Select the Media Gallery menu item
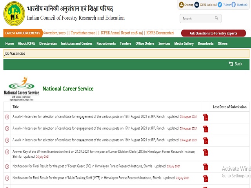The width and height of the screenshot is (251, 188). click(184, 43)
